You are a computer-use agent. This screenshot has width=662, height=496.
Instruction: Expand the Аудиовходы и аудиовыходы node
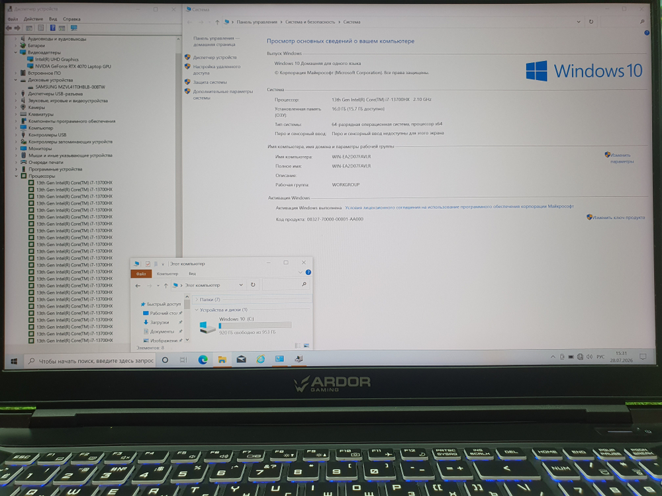click(16, 39)
